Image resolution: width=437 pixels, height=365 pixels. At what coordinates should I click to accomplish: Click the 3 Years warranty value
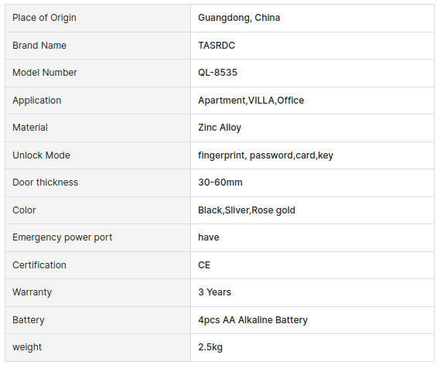point(214,292)
